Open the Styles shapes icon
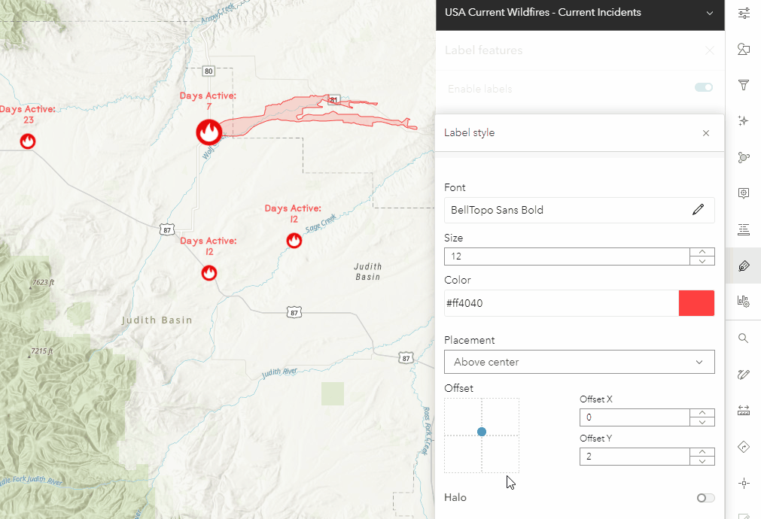 point(744,50)
